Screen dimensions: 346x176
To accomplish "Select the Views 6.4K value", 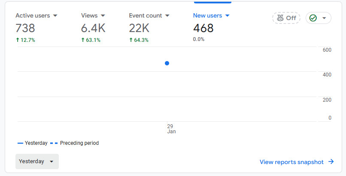I will point(93,28).
